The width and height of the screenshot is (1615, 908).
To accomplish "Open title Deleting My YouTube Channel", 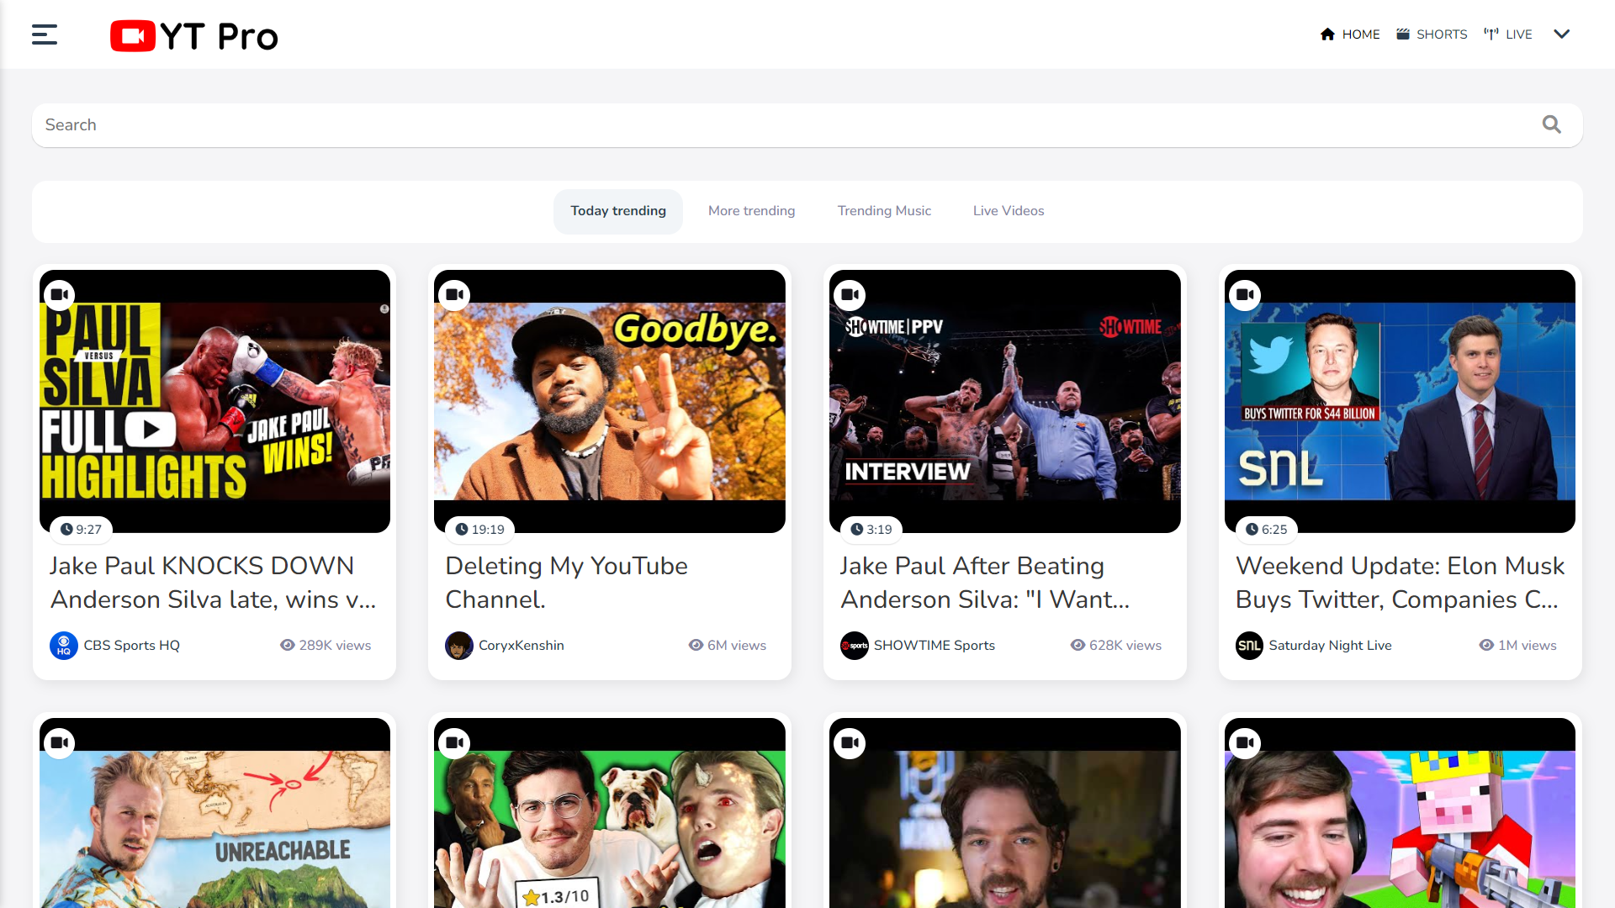I will click(x=567, y=583).
